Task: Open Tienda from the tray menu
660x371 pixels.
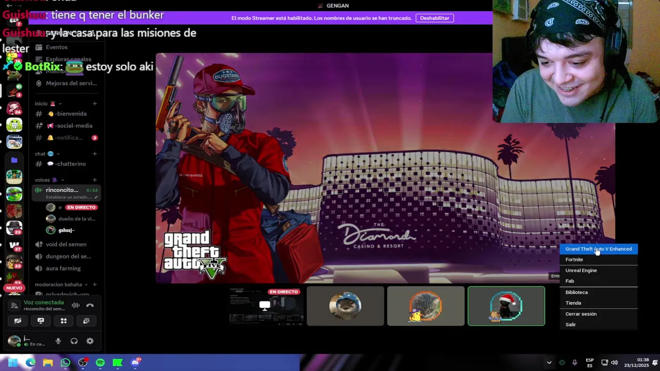Action: 599,303
